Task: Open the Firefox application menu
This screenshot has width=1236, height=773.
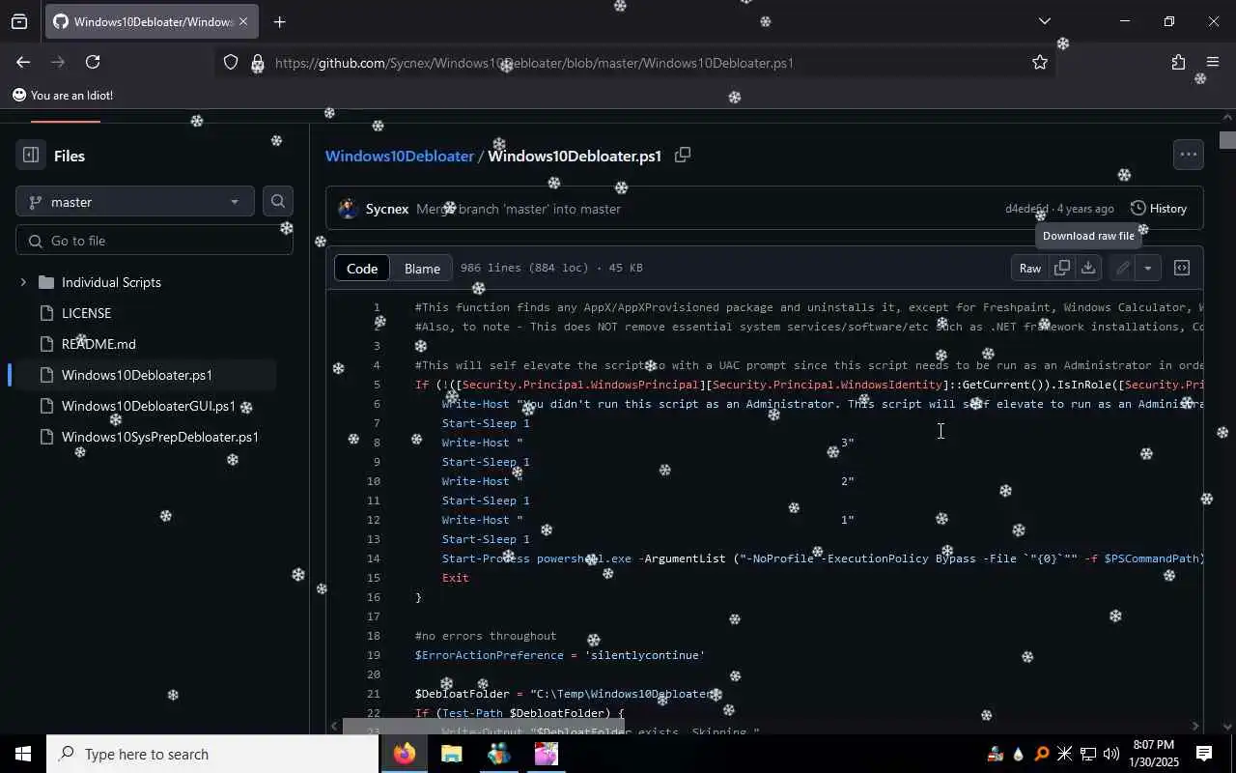Action: tap(1213, 62)
